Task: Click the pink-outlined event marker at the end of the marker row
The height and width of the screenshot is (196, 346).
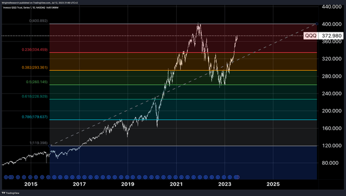Action: pyautogui.click(x=238, y=177)
